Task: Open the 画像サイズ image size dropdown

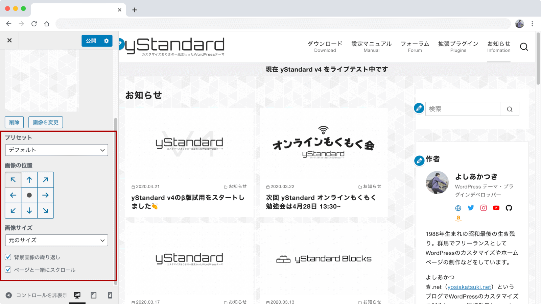Action: click(x=56, y=240)
